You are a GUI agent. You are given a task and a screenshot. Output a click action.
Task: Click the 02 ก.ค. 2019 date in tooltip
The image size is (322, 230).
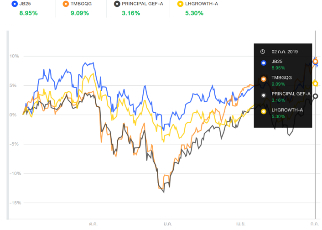[284, 52]
